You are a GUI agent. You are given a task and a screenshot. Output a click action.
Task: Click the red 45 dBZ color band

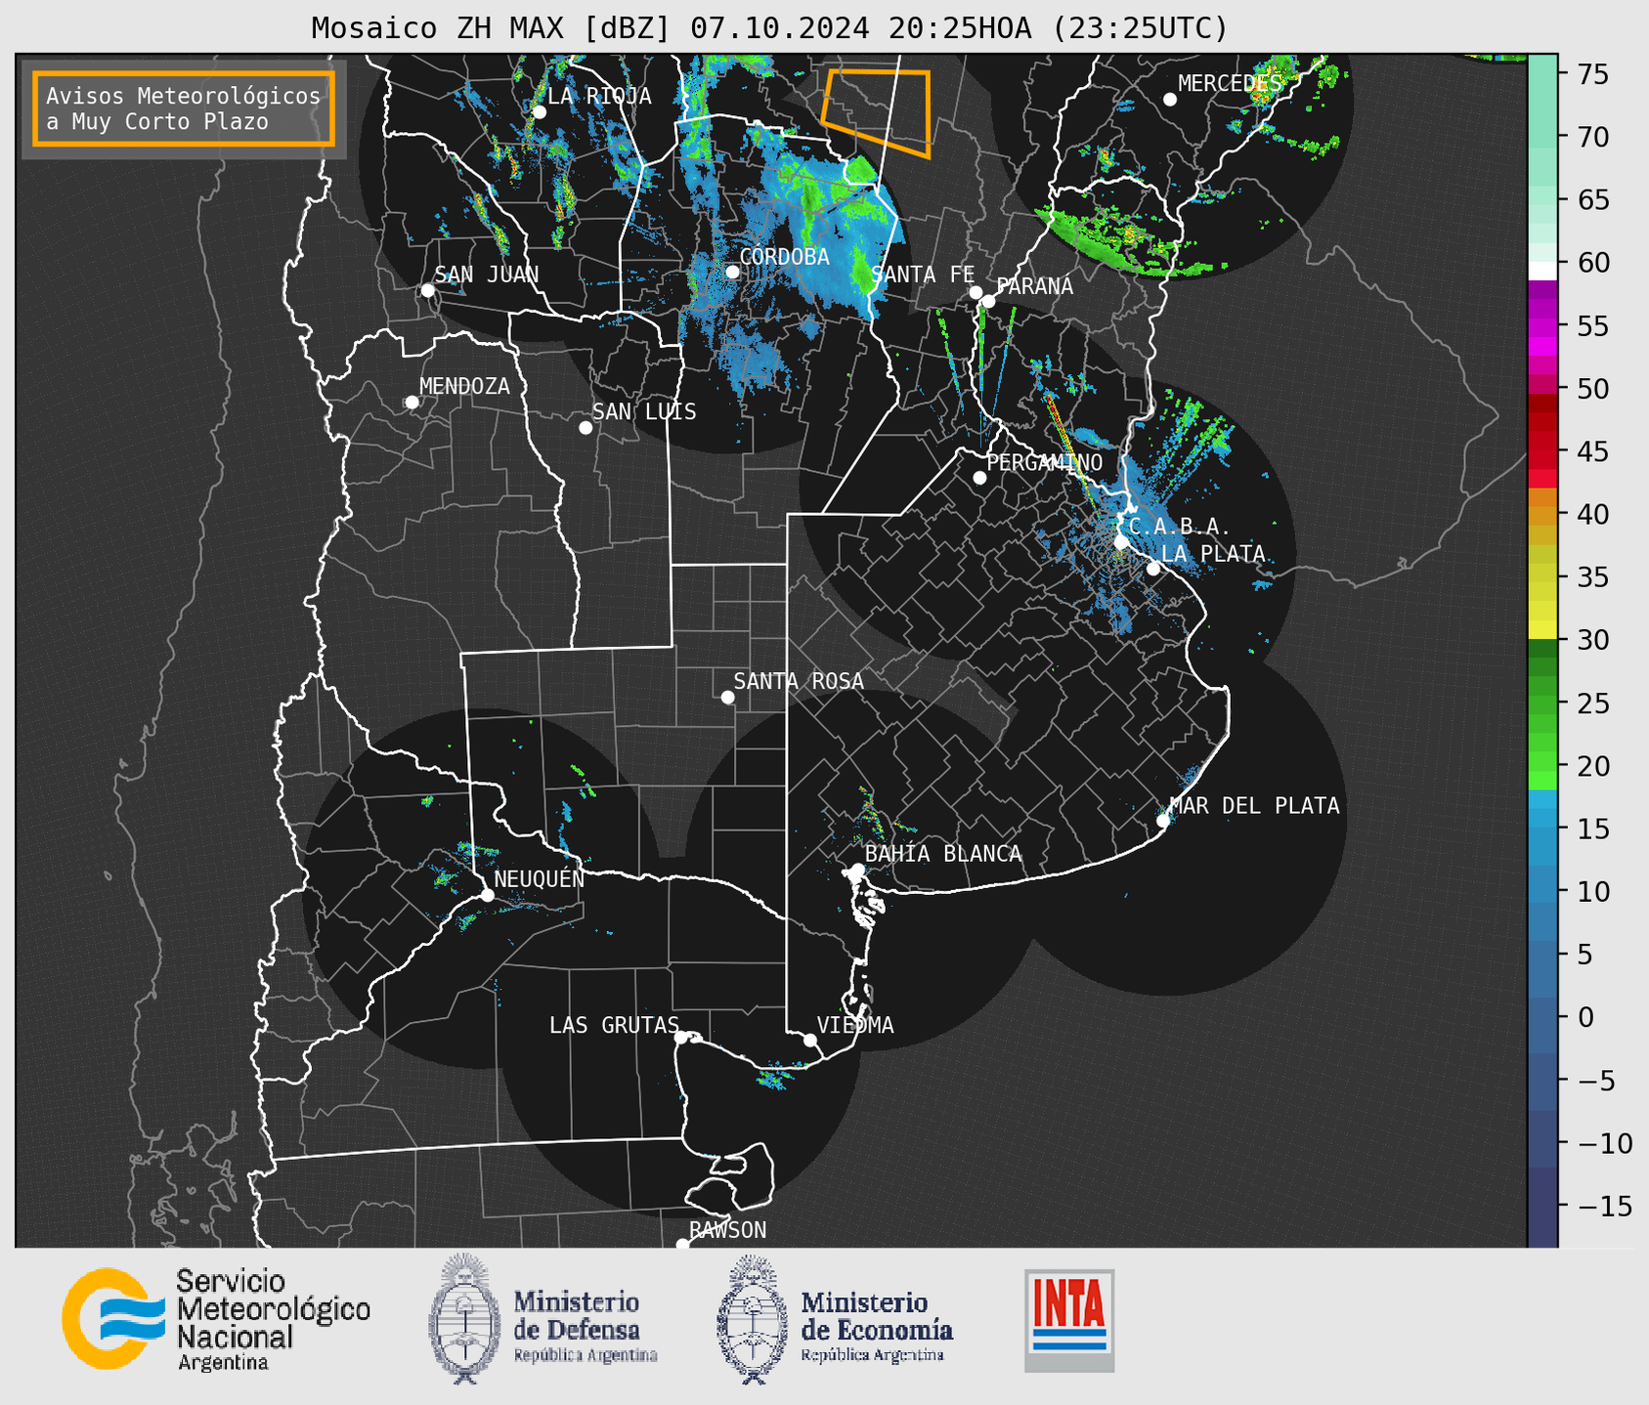coord(1542,451)
